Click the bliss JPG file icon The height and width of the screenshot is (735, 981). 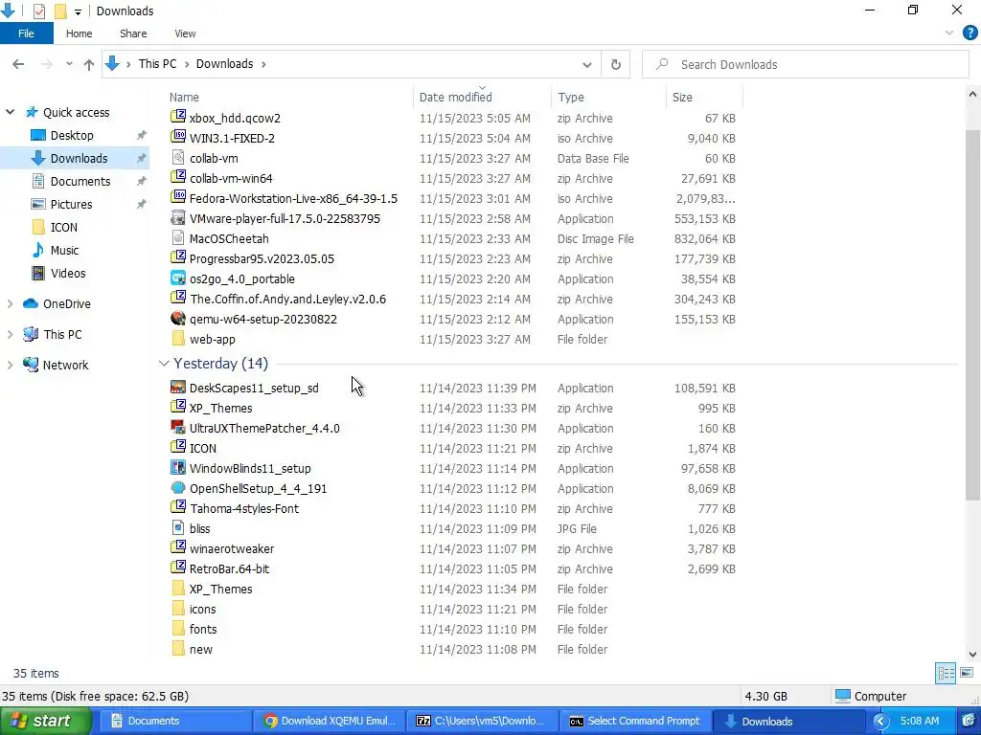178,527
